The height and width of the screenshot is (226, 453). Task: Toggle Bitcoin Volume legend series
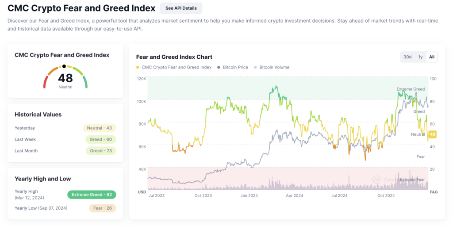[271, 67]
